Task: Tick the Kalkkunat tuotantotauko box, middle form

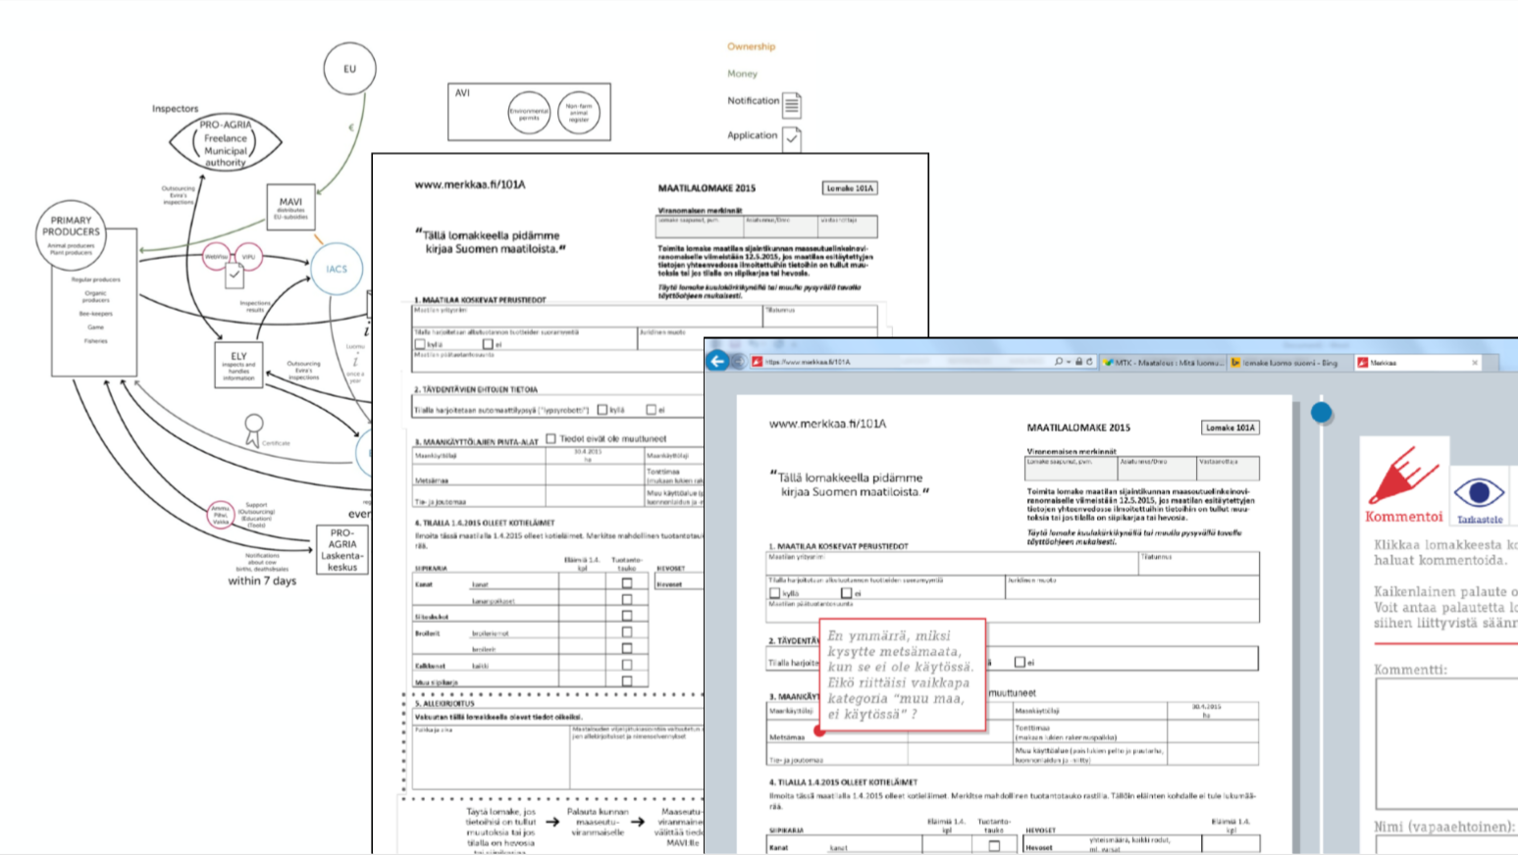Action: [x=627, y=665]
